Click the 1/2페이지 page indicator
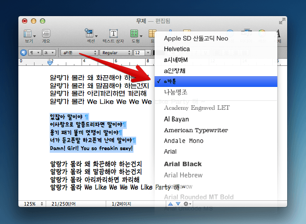The image size is (306, 224). pos(121,204)
